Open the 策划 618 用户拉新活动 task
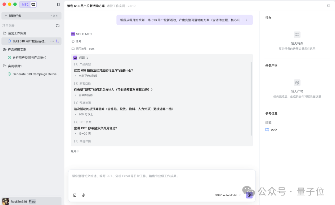335x205 pixels. [x=29, y=41]
